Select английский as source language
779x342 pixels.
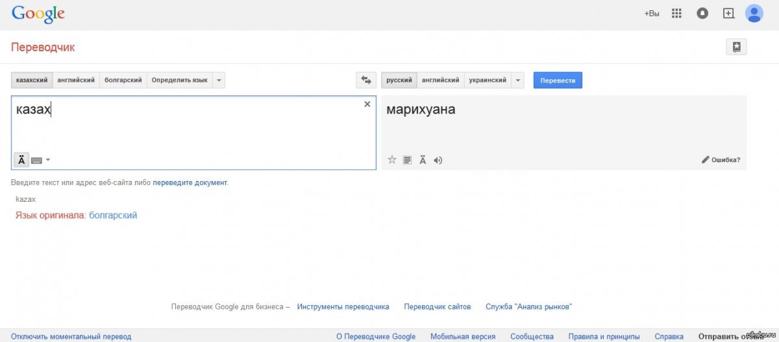[76, 80]
